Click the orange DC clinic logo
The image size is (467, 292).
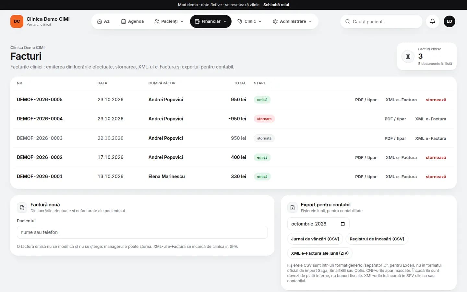[17, 21]
